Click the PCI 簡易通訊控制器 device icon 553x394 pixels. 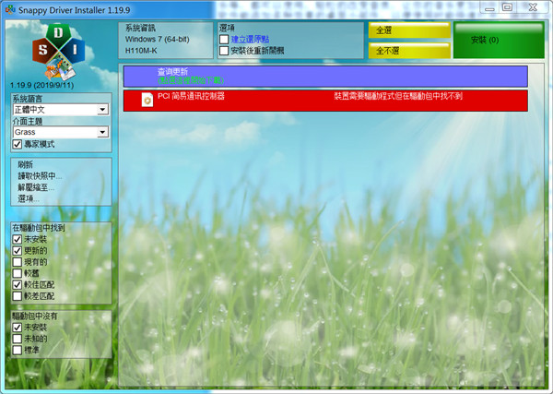[147, 101]
